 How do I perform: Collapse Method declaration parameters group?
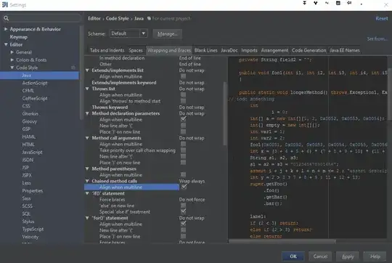coord(87,113)
